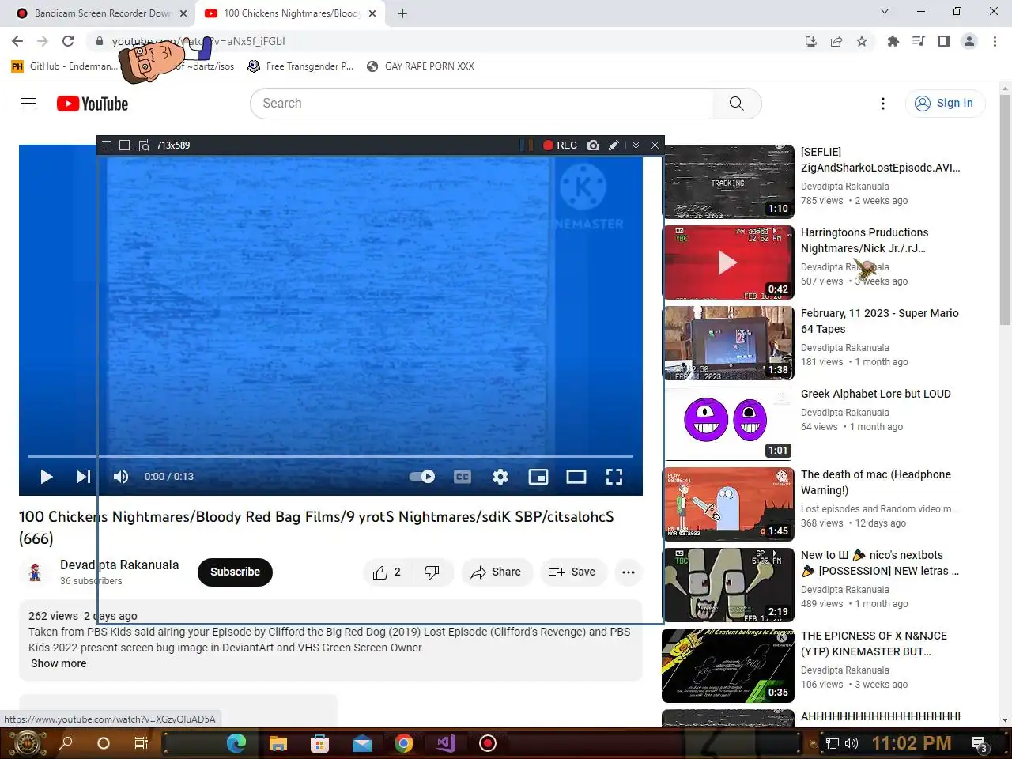Sign in to YouTube
The width and height of the screenshot is (1012, 759).
tap(945, 104)
